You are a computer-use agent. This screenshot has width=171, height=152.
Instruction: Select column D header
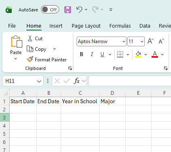tap(112, 93)
